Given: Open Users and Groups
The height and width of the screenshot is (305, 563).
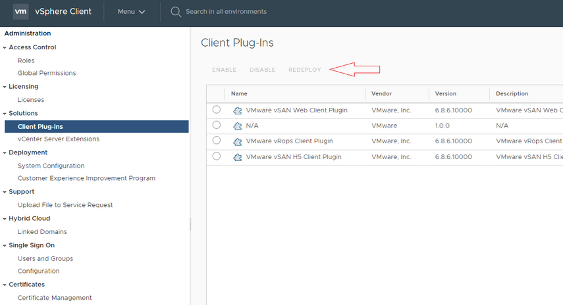Looking at the screenshot, I should (x=45, y=259).
